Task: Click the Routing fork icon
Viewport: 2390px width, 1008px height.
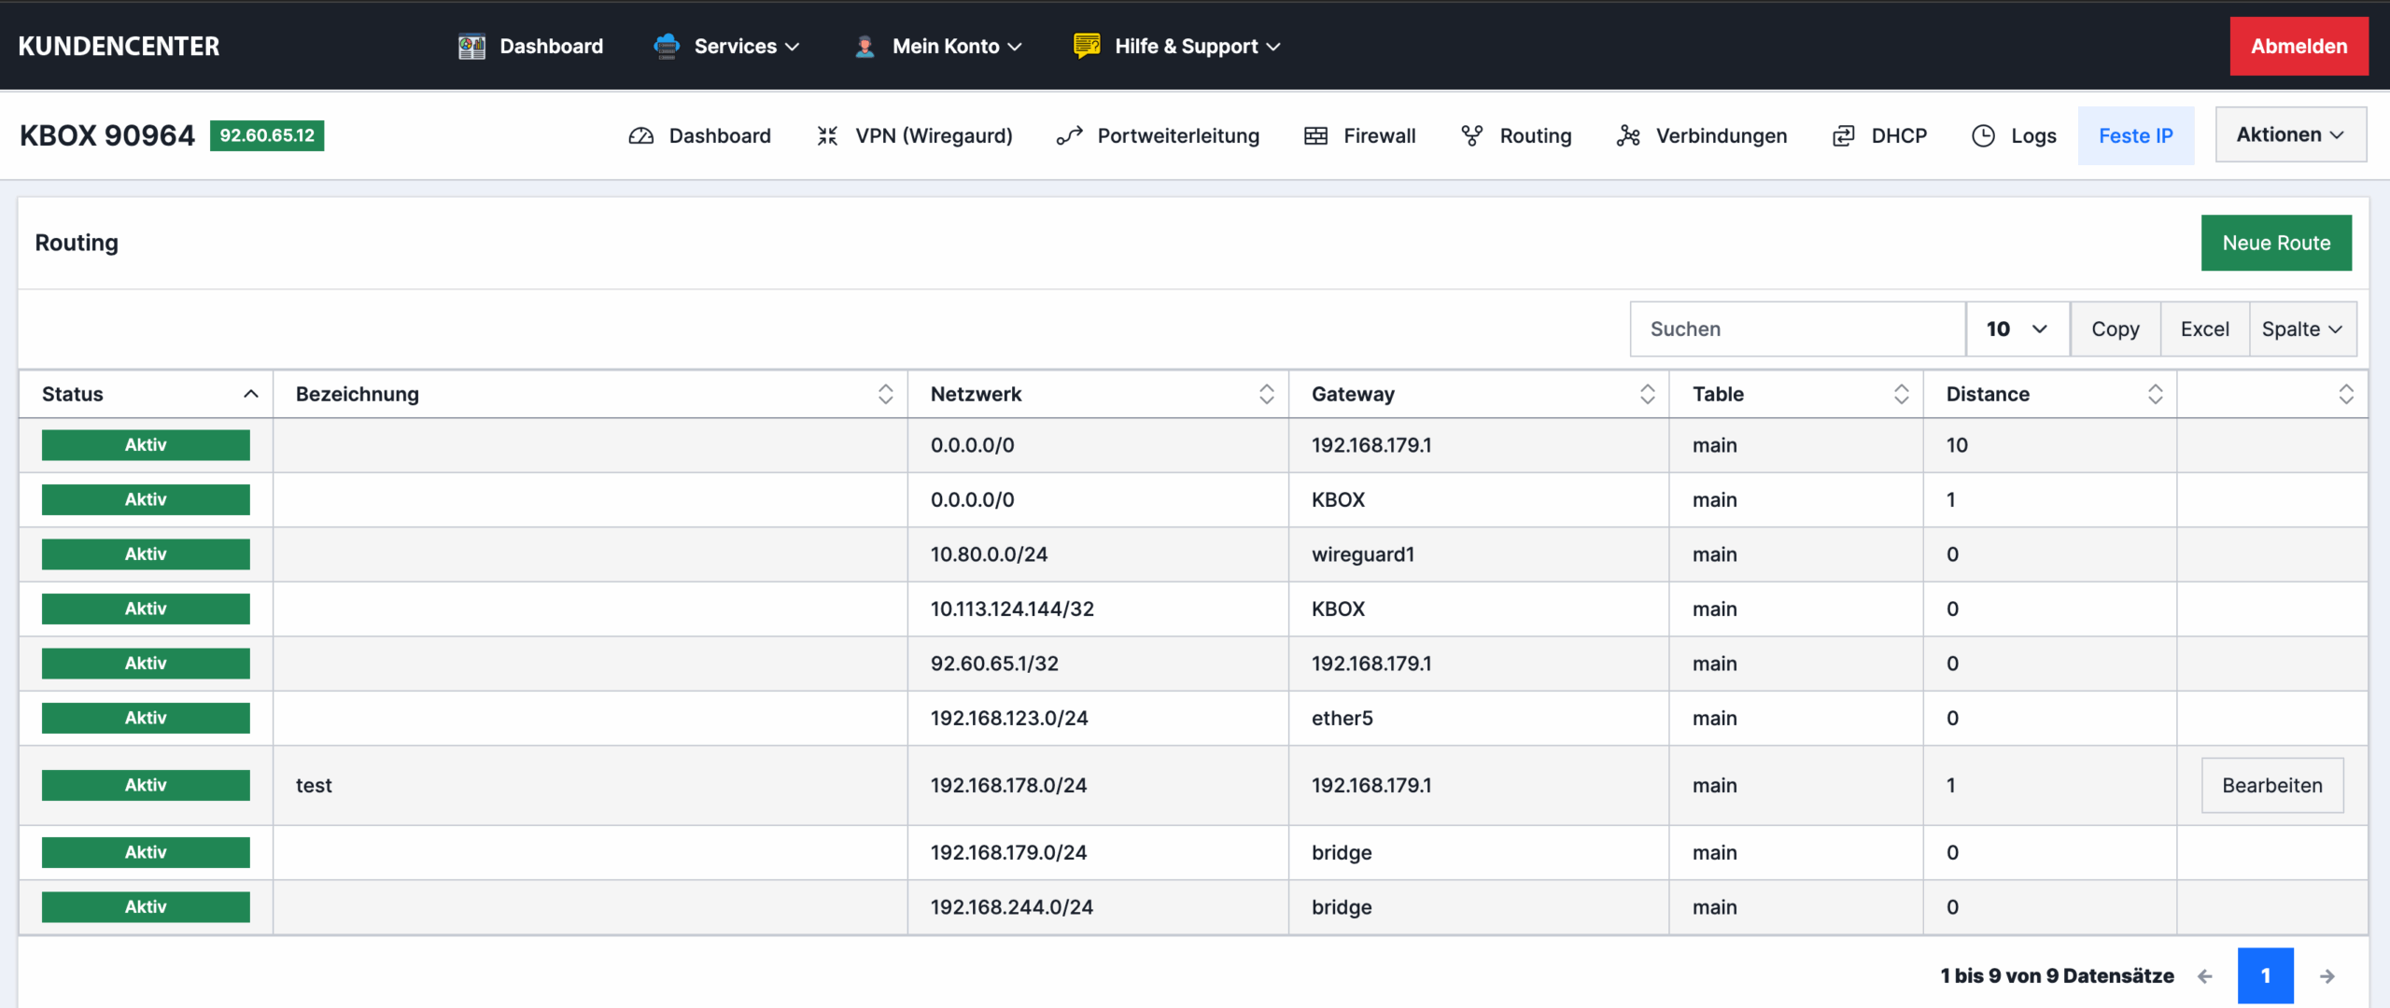Action: pyautogui.click(x=1471, y=136)
